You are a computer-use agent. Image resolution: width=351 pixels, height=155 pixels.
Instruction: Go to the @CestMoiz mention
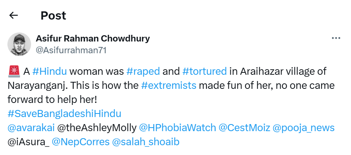(x=244, y=128)
